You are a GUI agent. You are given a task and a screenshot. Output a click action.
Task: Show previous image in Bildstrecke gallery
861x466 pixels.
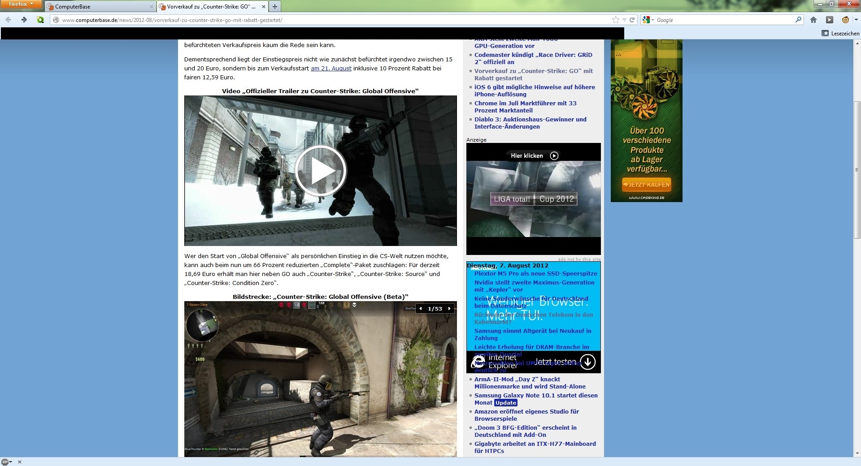421,309
